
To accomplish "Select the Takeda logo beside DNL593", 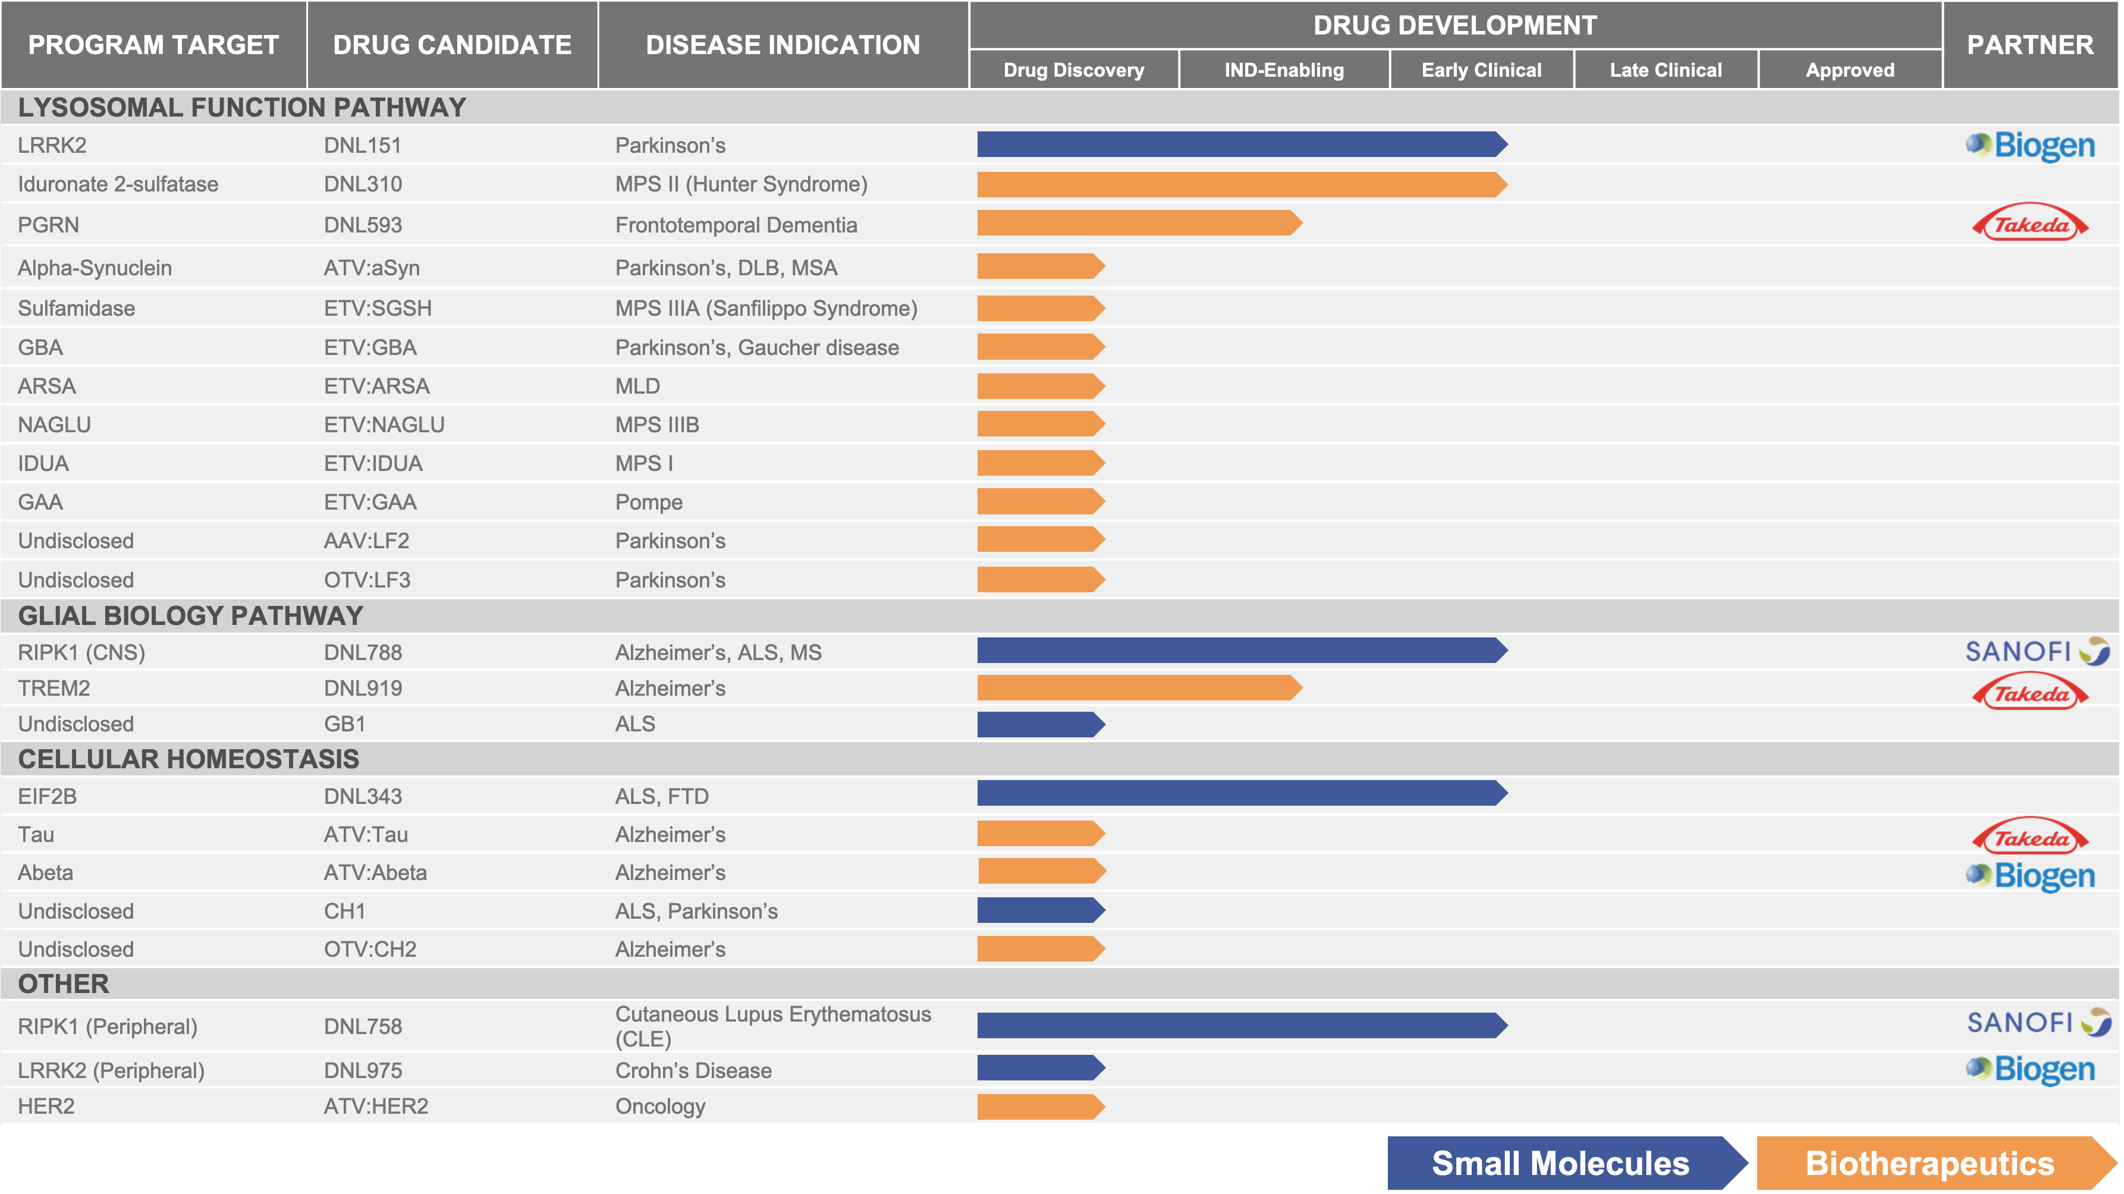I will click(x=2032, y=224).
